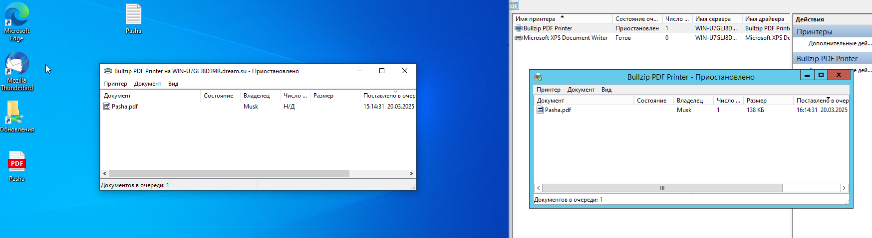Select Pasha.pdf row in right Bullzip queue
Screen dimensions: 872x238
pos(691,110)
